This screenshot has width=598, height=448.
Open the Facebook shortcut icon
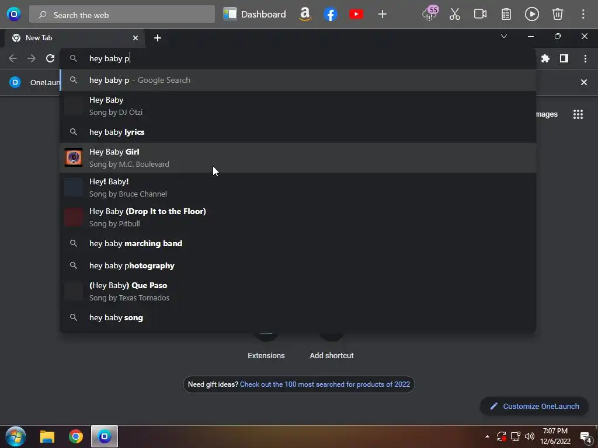[331, 15]
